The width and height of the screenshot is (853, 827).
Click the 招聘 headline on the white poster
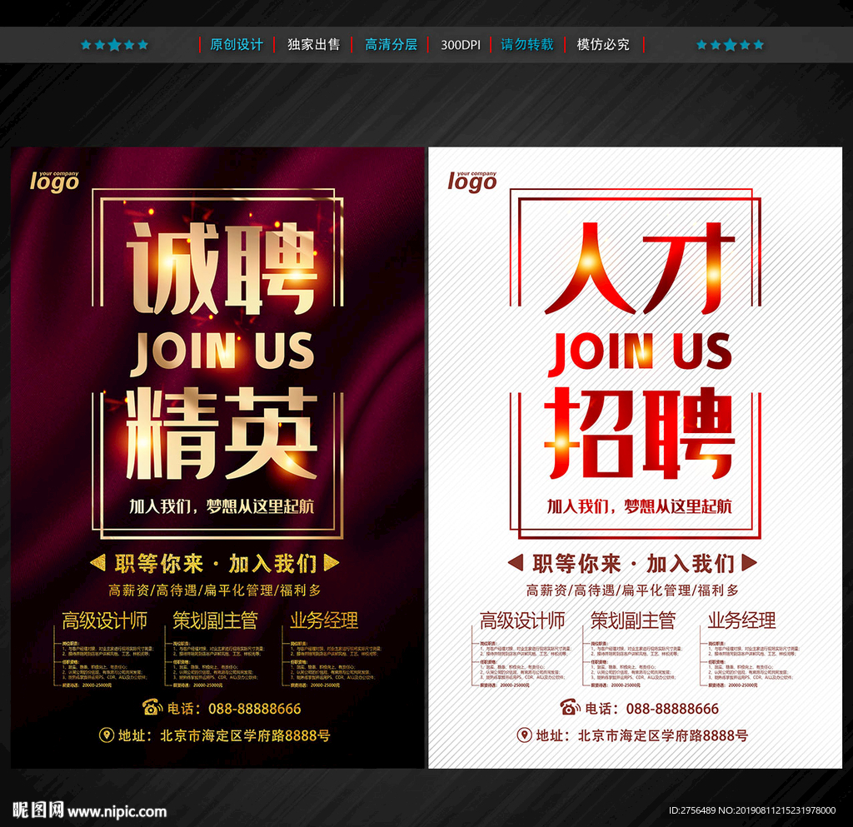tap(640, 433)
